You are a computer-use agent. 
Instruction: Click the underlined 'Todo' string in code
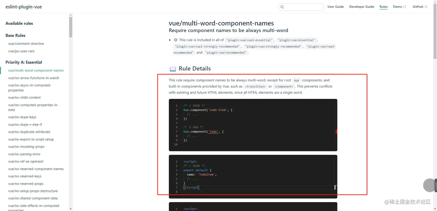click(213, 132)
